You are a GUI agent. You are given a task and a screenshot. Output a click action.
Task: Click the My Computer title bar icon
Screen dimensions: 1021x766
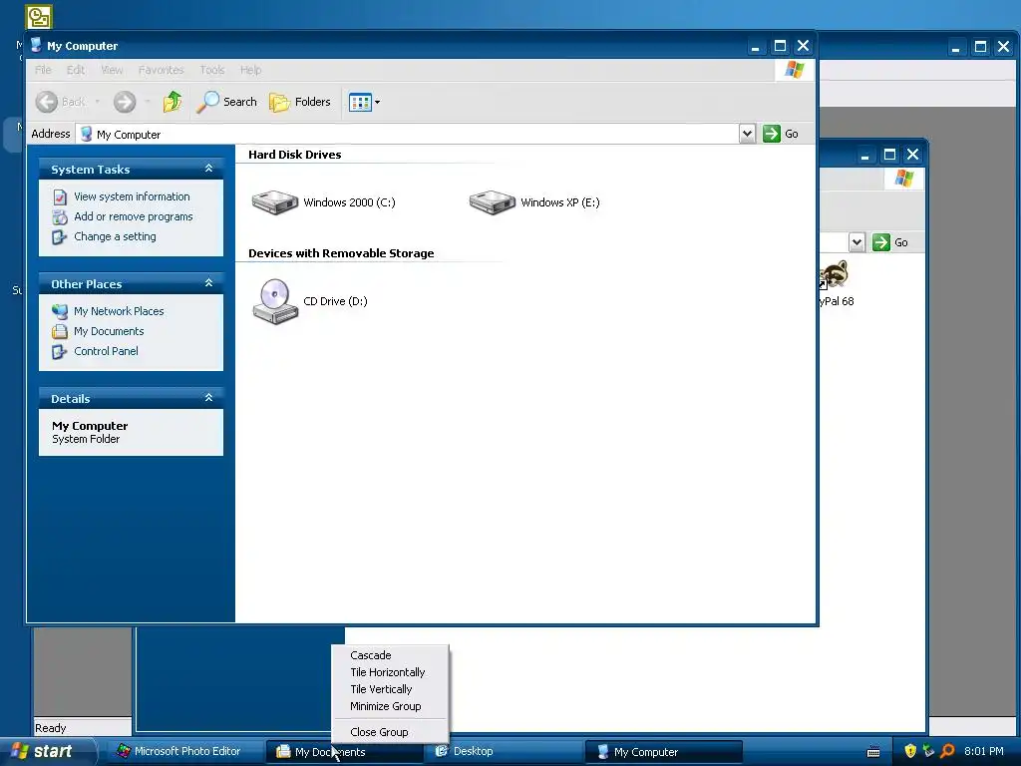pos(37,46)
